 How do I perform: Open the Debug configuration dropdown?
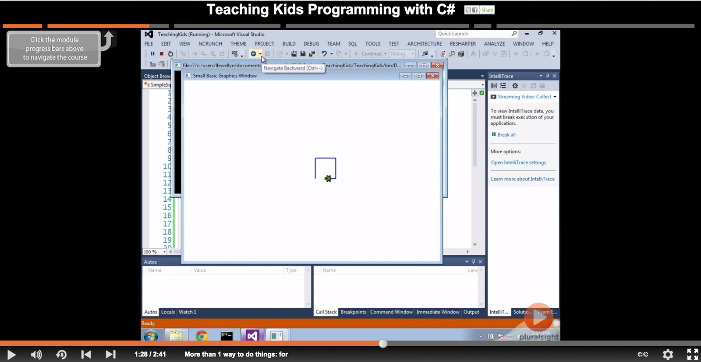tap(402, 54)
